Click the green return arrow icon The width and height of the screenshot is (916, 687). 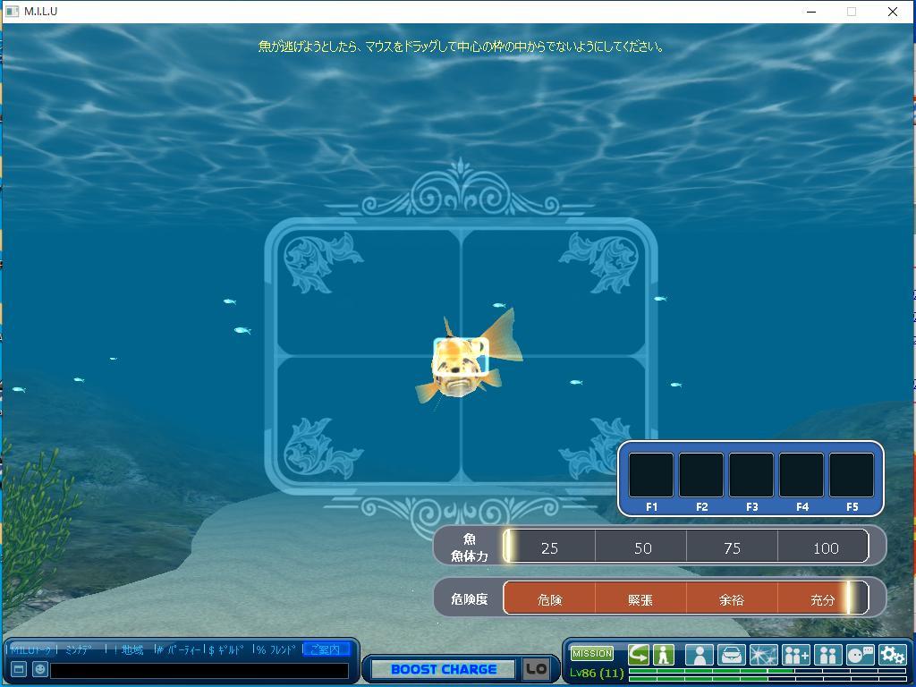click(639, 655)
